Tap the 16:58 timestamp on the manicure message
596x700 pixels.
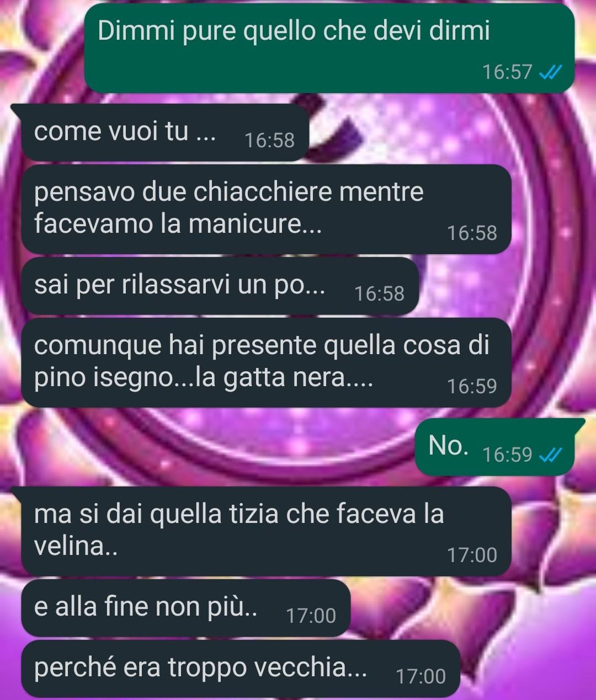pos(472,233)
